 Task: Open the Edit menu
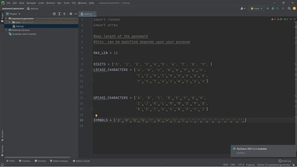[15, 3]
